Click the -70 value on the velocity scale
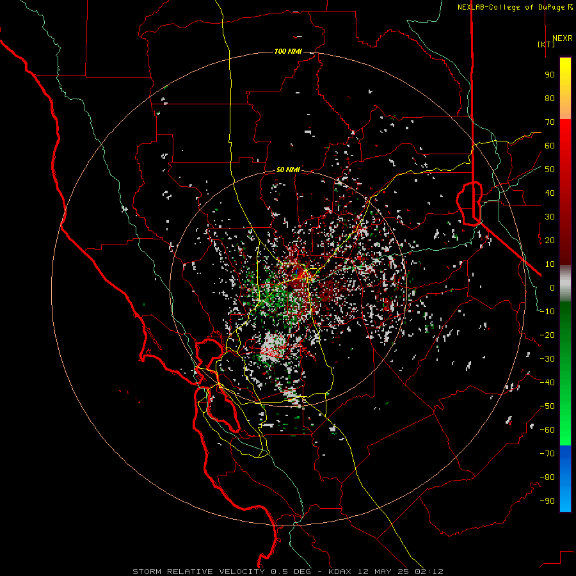 (x=547, y=454)
